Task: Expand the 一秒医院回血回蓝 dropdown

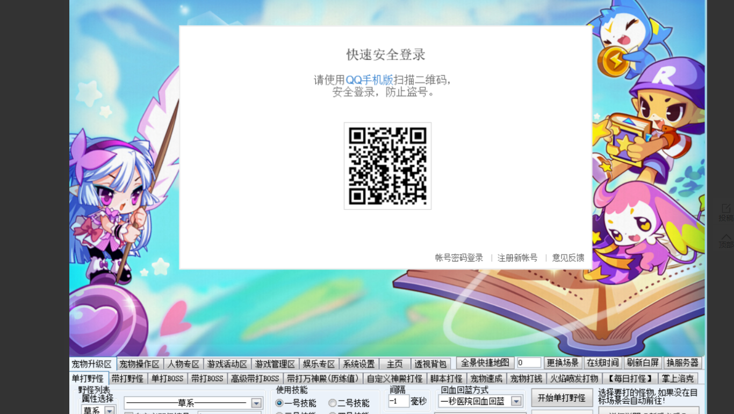Action: click(516, 401)
